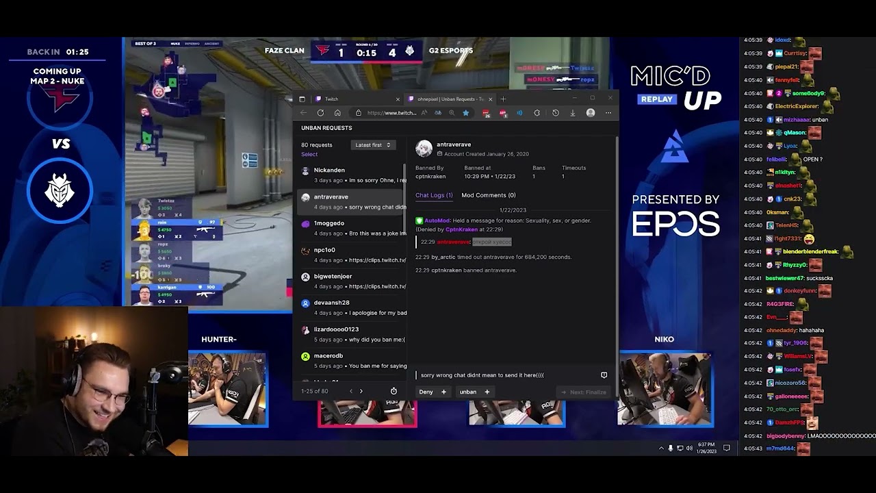Zoom page using the magnifier icon
The image size is (876, 493).
point(451,113)
